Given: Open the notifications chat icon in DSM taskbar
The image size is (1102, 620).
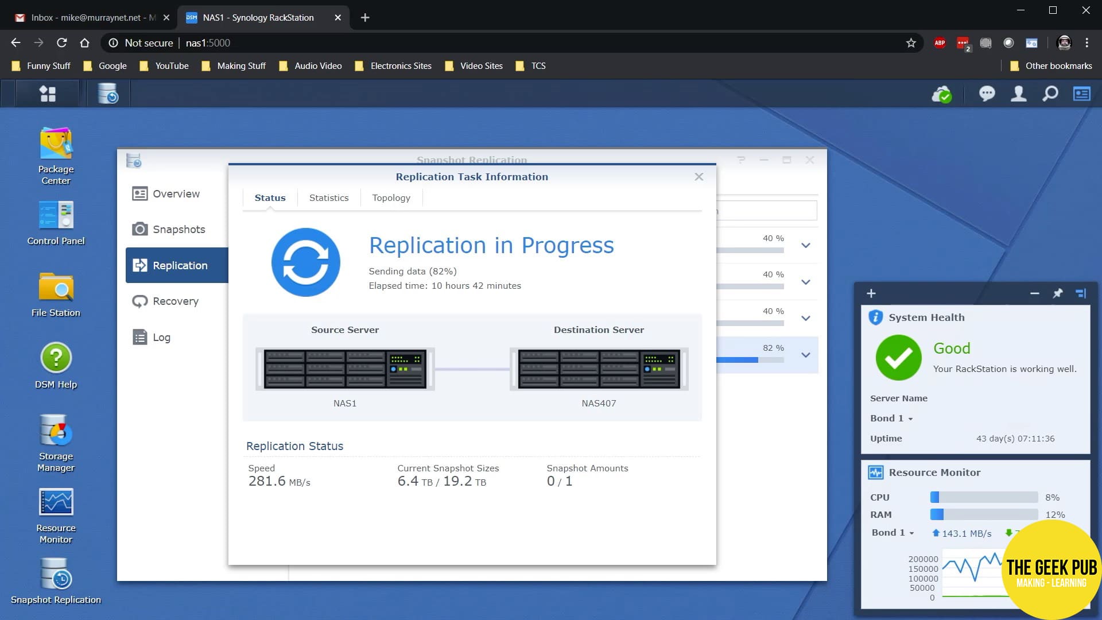Looking at the screenshot, I should point(987,94).
